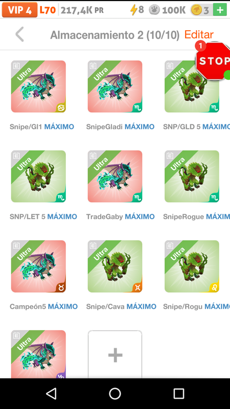The height and width of the screenshot is (409, 230).
Task: Select the Snipe/Cava monster card
Action: point(115,266)
